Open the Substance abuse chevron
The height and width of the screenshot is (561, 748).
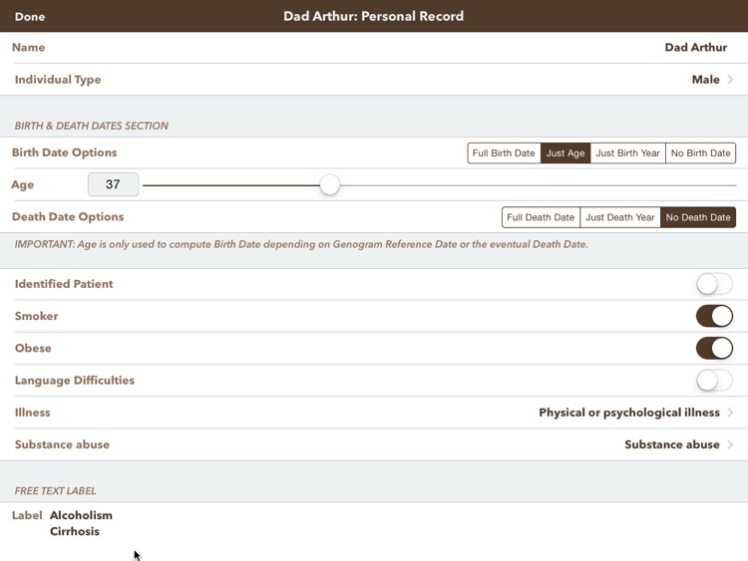pos(731,444)
